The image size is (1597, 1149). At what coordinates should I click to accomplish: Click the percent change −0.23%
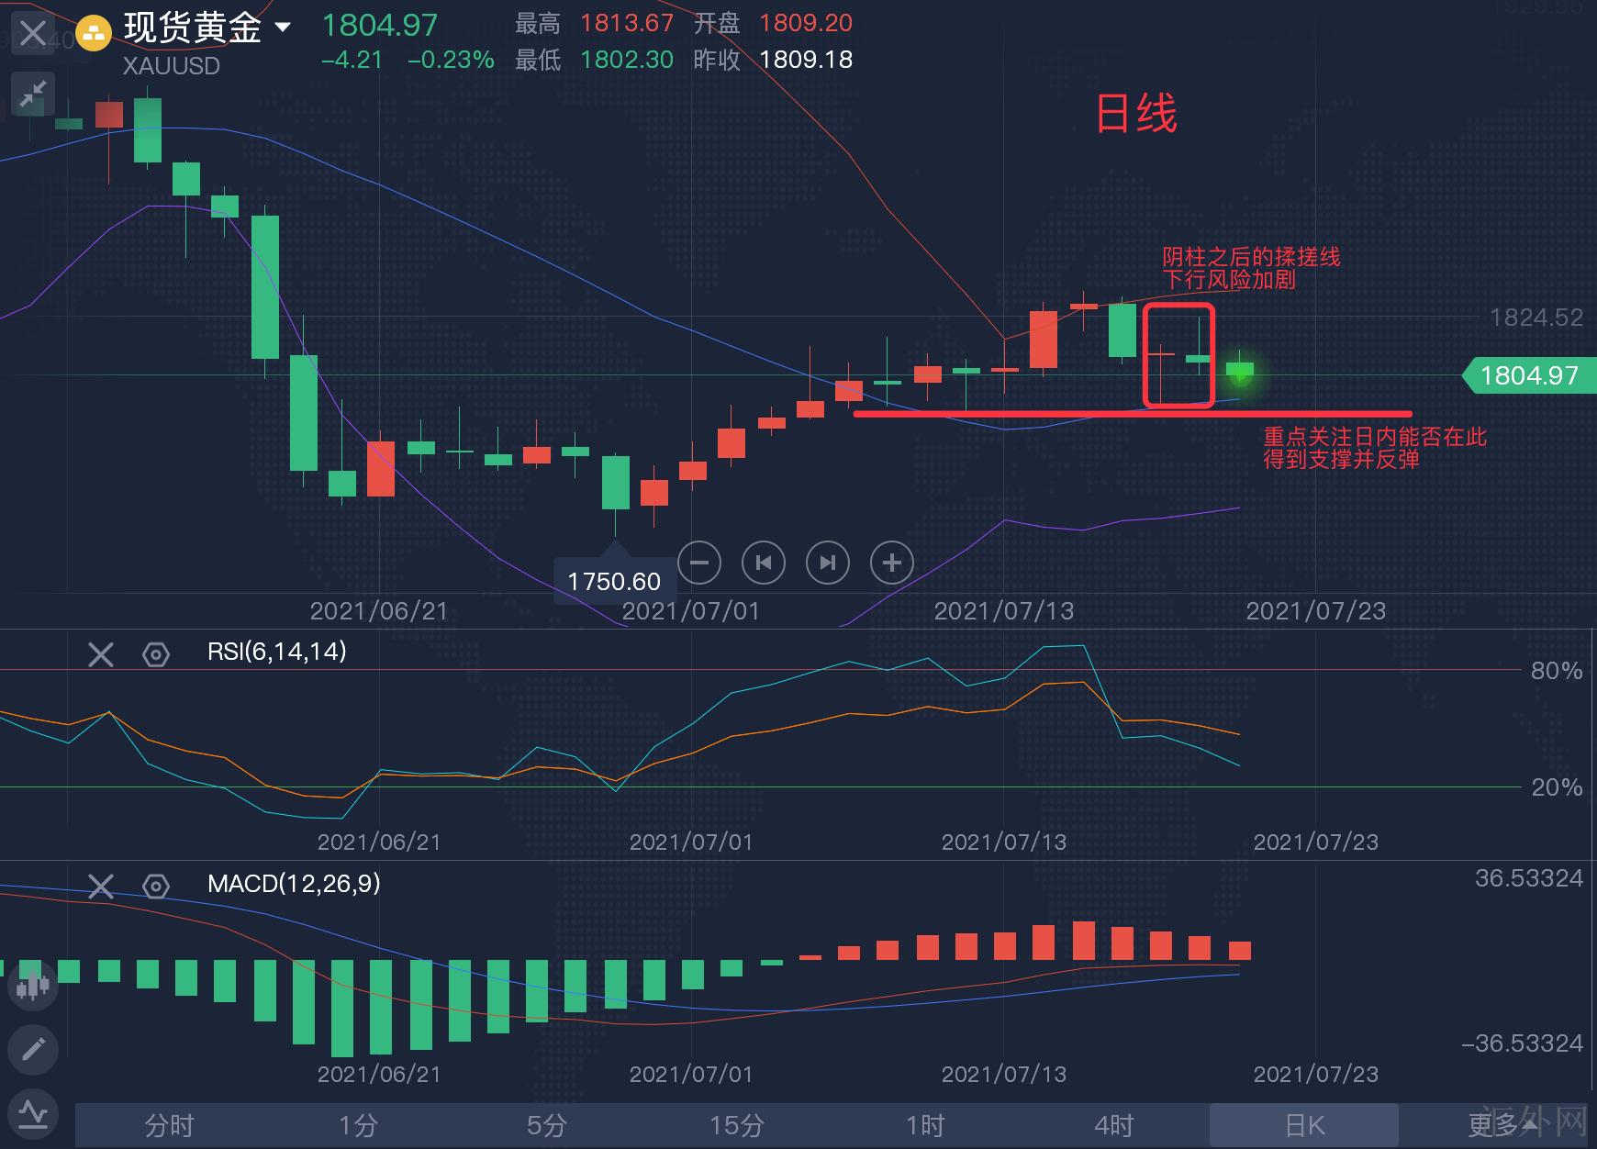[451, 60]
